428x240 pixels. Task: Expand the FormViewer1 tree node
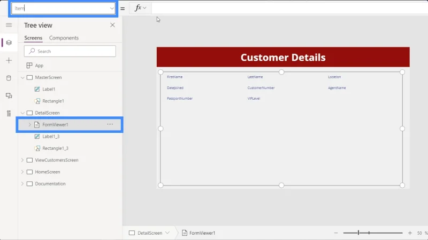coord(30,125)
